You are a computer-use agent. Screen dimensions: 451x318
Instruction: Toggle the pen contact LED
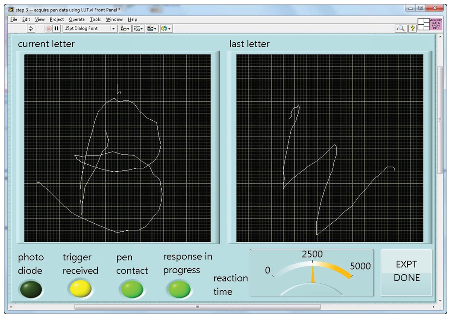pyautogui.click(x=132, y=289)
